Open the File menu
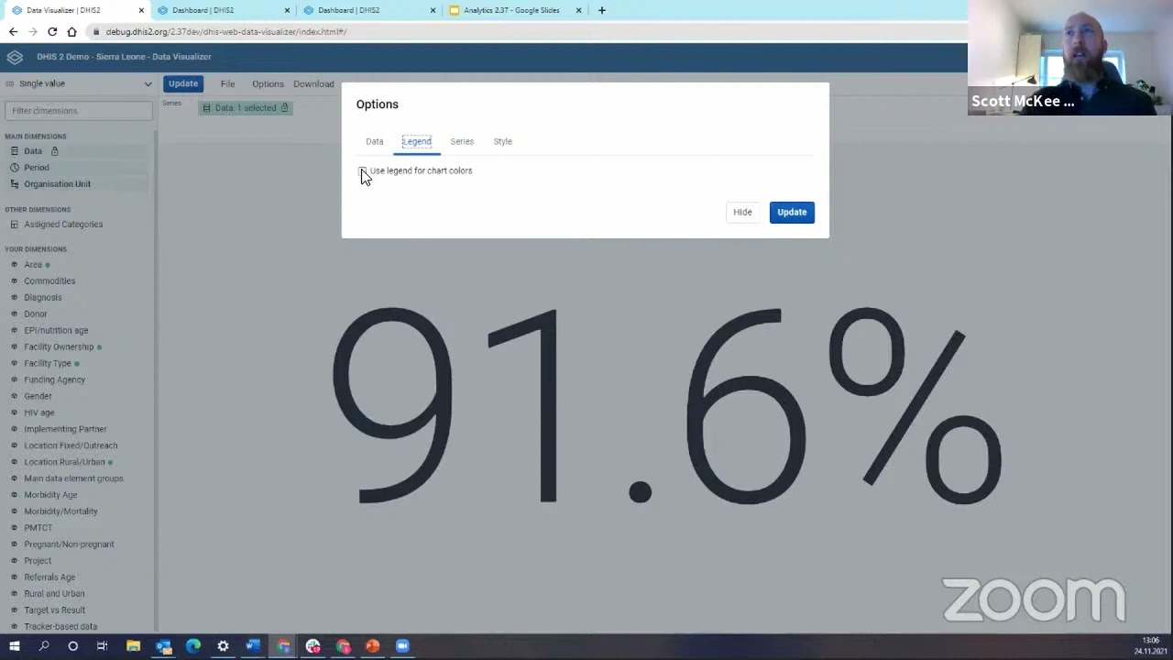 (x=227, y=83)
